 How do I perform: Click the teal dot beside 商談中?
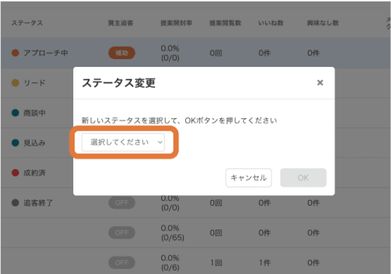click(x=15, y=113)
